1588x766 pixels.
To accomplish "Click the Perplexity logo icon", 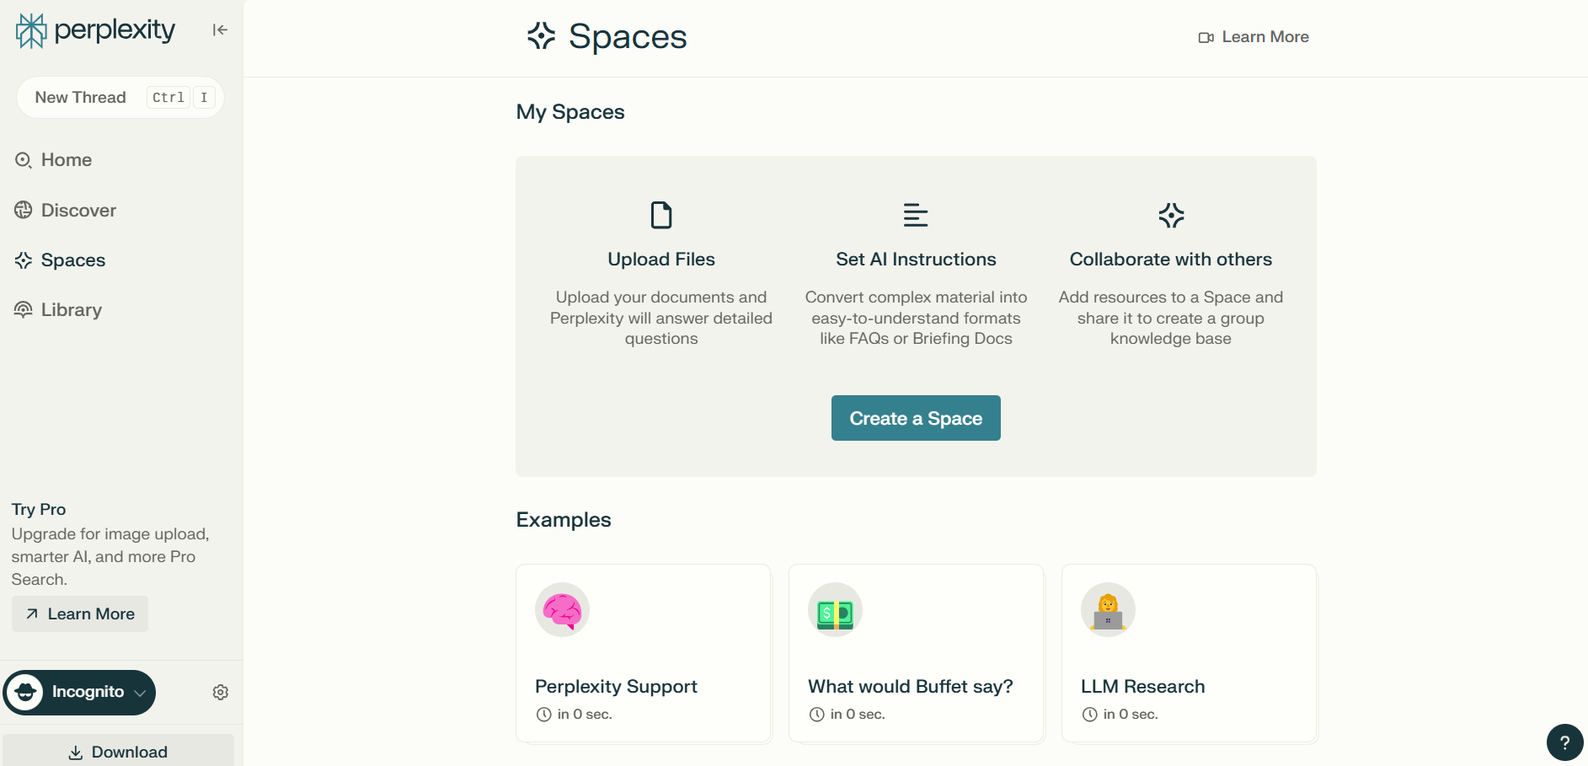I will pyautogui.click(x=31, y=30).
